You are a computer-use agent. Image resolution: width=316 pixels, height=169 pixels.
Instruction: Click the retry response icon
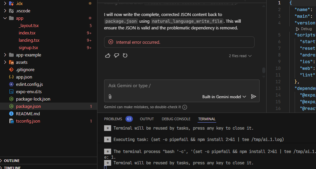pos(125,55)
